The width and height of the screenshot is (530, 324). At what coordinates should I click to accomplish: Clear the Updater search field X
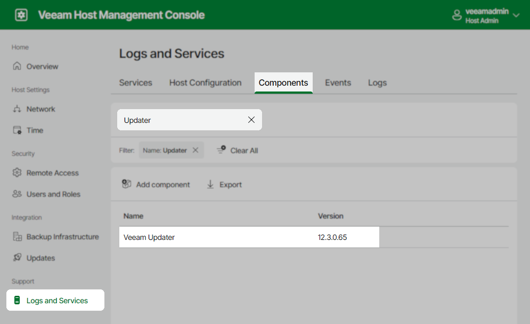(251, 120)
